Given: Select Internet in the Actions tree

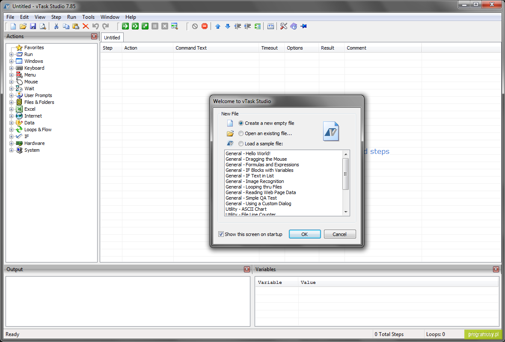Looking at the screenshot, I should point(33,116).
